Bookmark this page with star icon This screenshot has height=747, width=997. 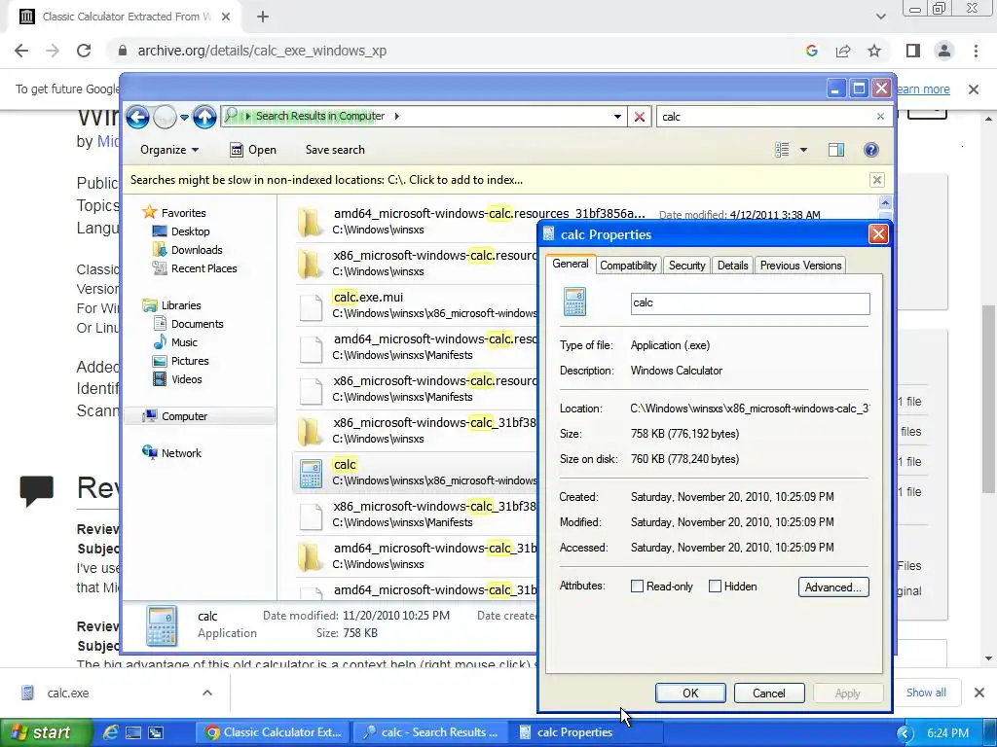874,51
